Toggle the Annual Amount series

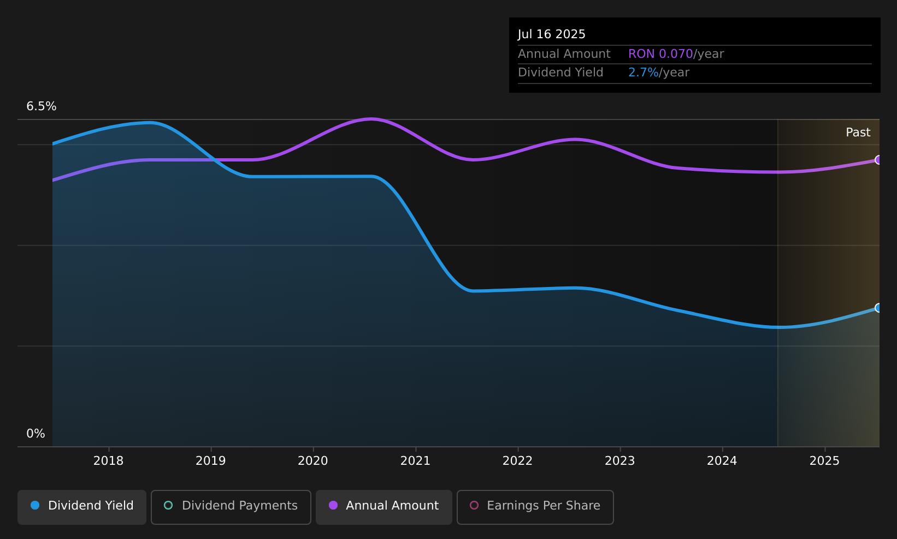[x=384, y=507]
